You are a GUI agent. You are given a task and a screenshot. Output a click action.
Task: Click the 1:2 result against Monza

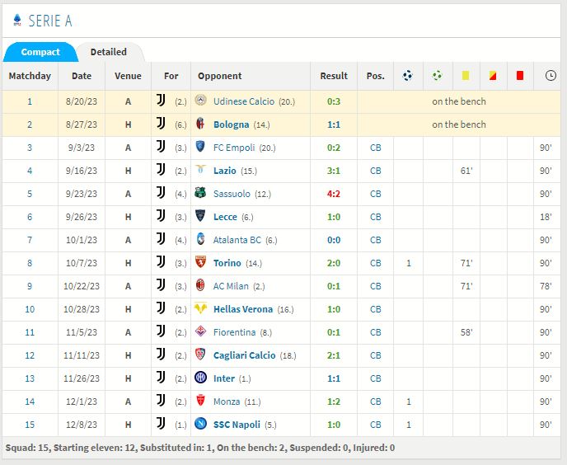click(x=334, y=402)
